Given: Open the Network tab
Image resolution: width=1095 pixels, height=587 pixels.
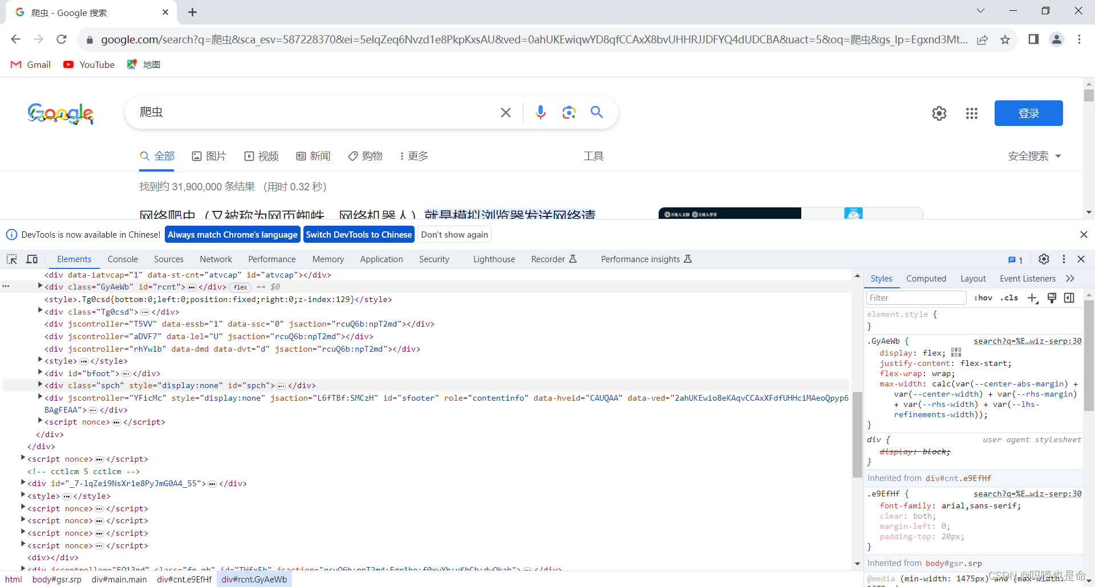Looking at the screenshot, I should pos(216,259).
